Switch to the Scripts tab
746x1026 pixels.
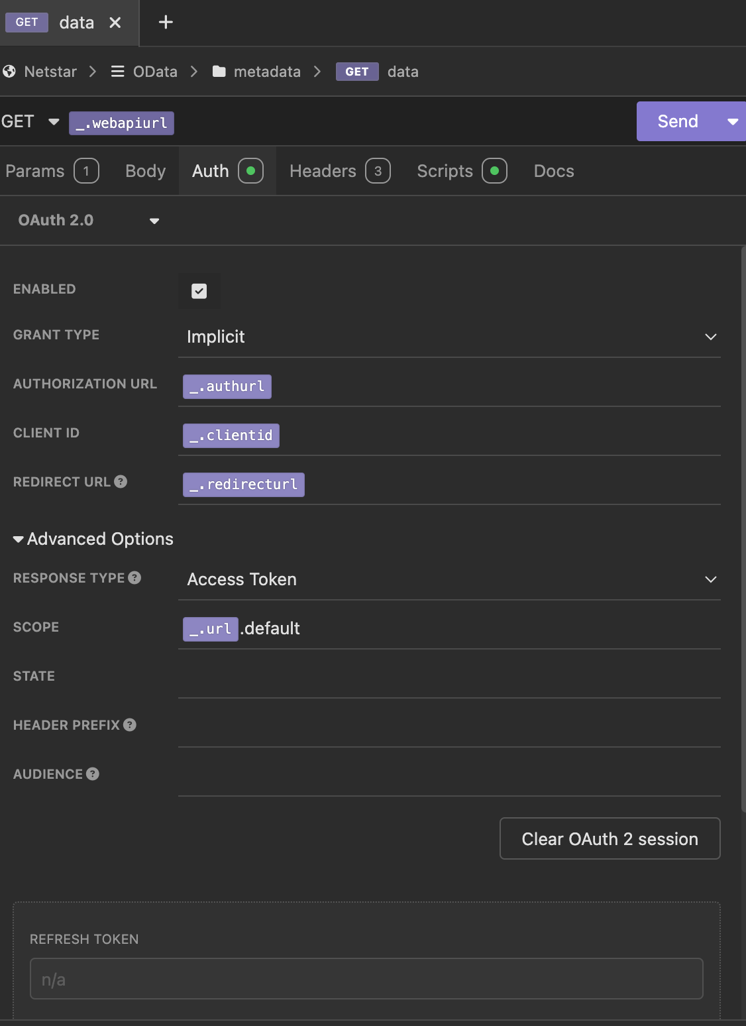462,171
